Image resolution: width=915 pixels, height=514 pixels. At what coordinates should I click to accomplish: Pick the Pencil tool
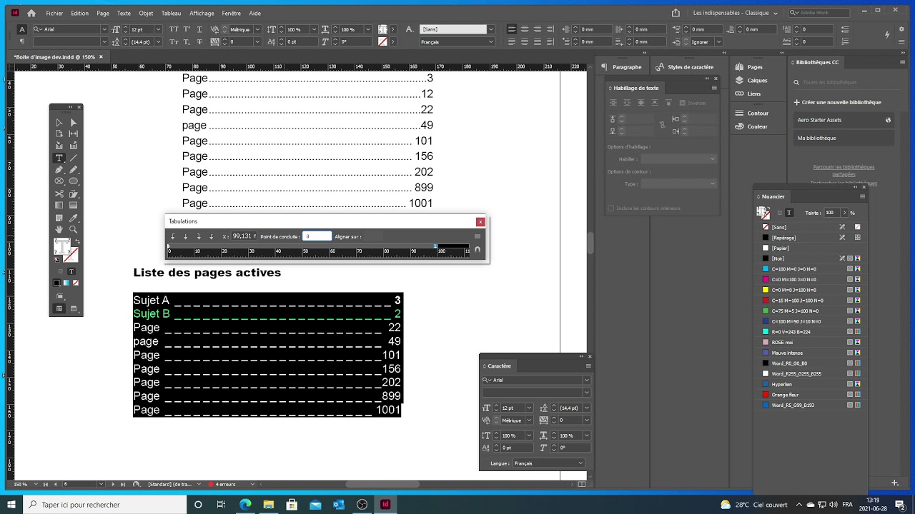click(73, 170)
